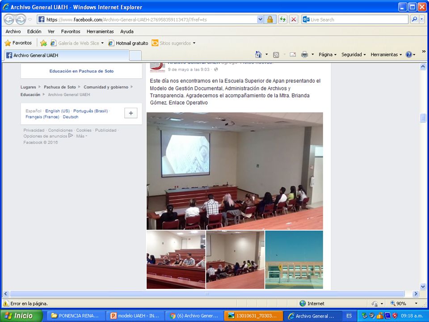Open the Condiciones footer link
Image resolution: width=429 pixels, height=322 pixels.
point(60,130)
